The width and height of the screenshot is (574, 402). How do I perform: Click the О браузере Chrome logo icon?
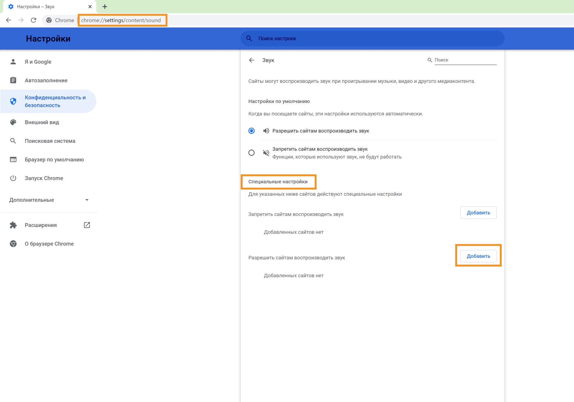point(13,244)
